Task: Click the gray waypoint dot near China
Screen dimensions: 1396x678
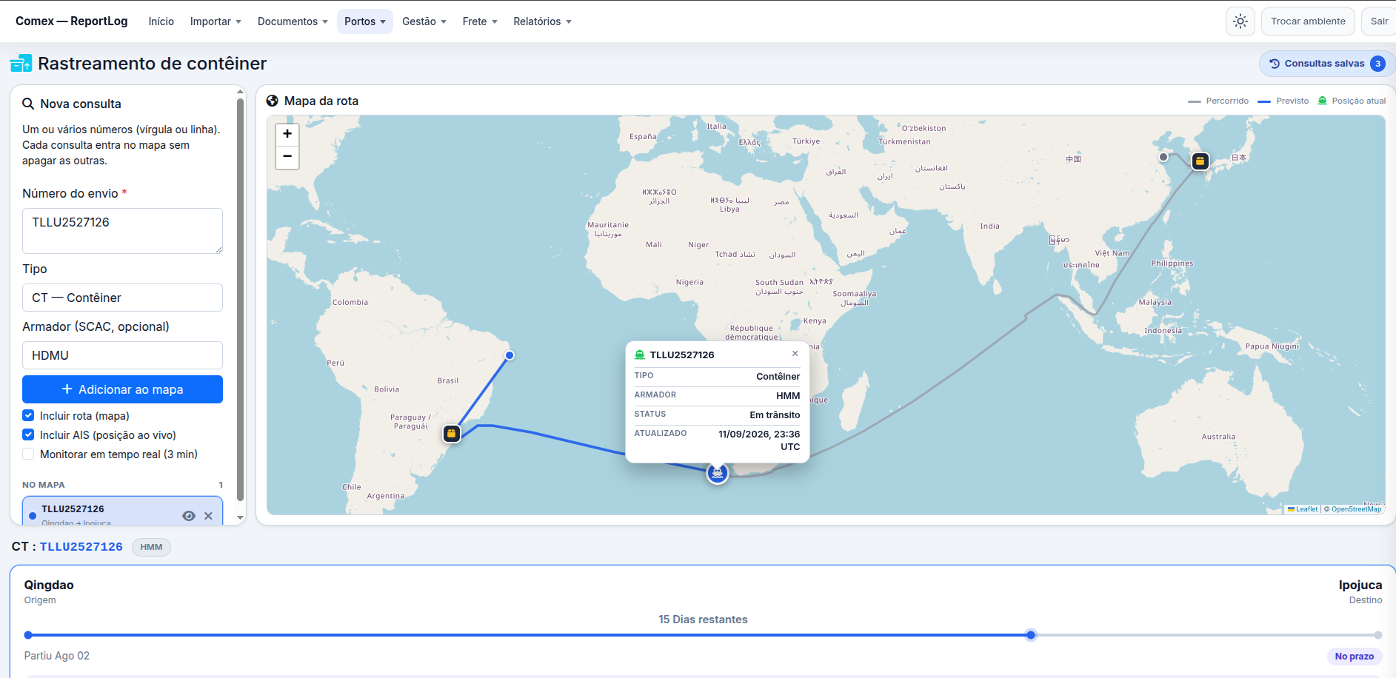Action: [1163, 157]
